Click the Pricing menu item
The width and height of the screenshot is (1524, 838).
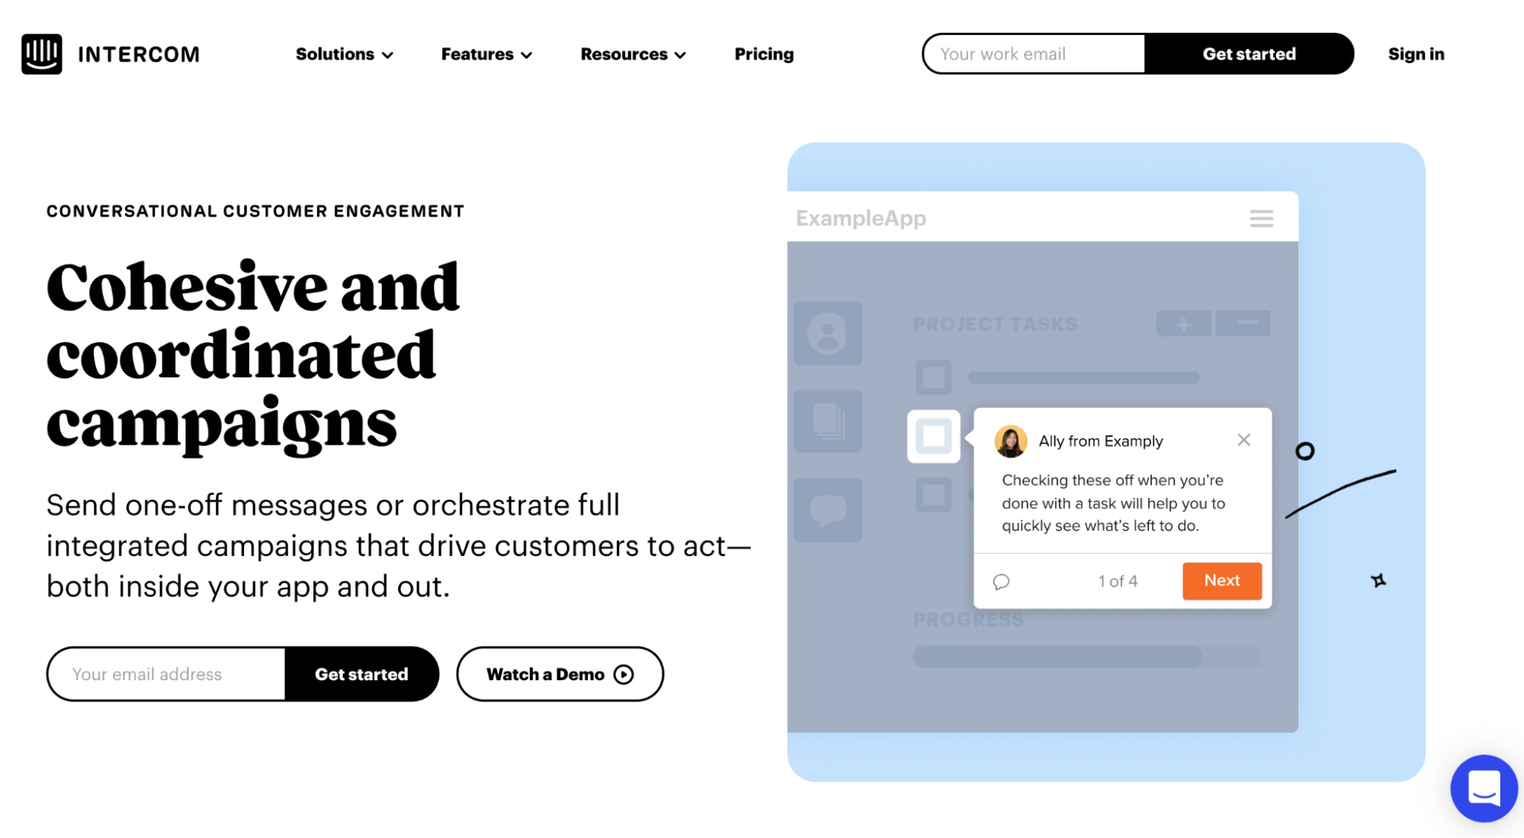[764, 53]
